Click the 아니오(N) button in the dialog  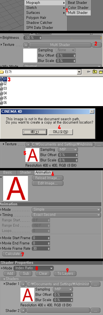(x=61, y=132)
